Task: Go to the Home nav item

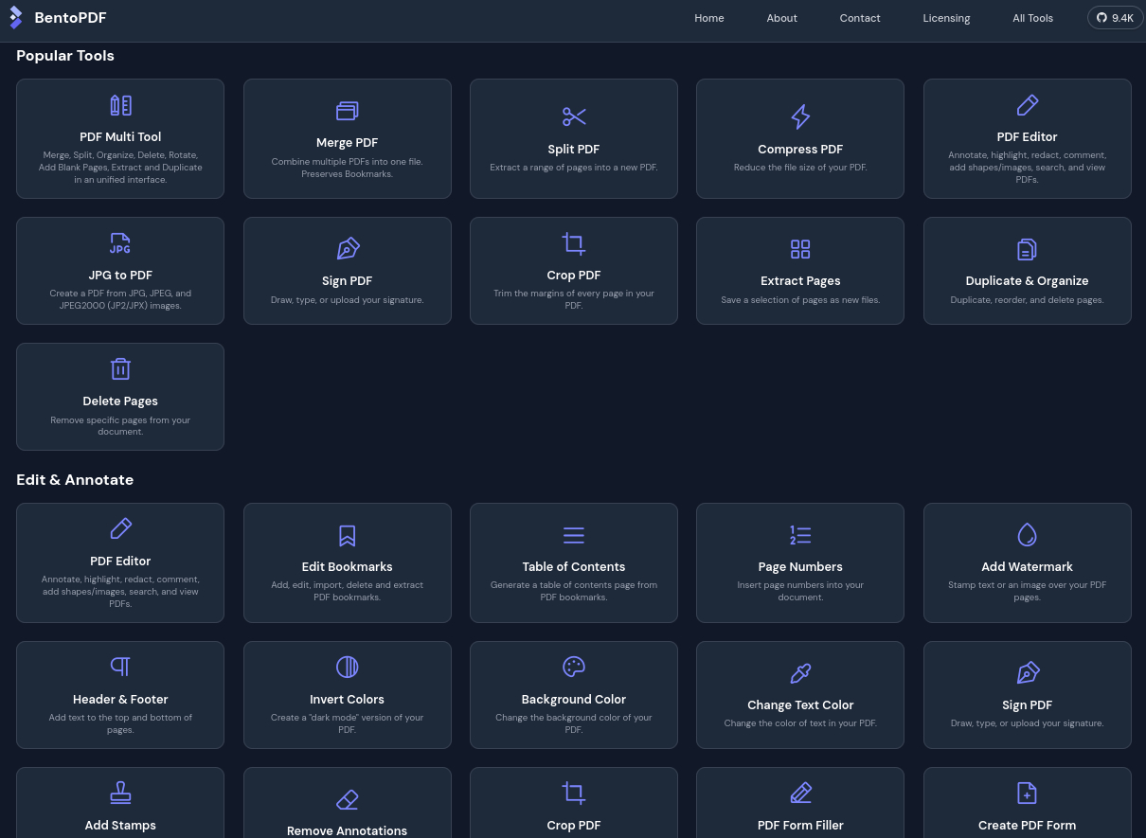Action: (x=708, y=18)
